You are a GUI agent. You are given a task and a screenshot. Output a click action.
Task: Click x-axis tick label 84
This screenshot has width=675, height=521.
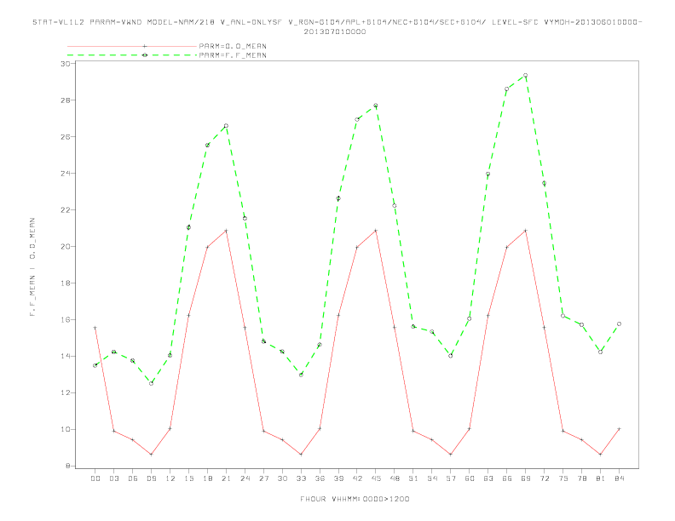pyautogui.click(x=619, y=478)
